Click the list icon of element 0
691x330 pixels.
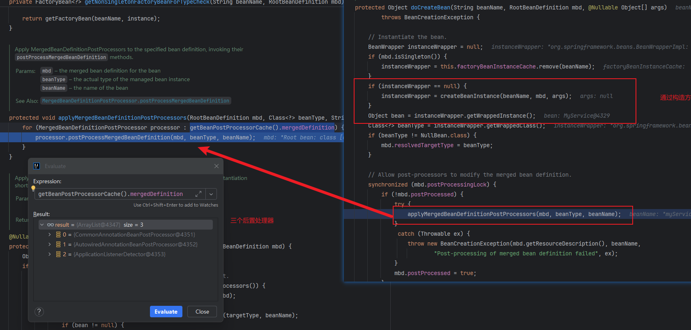[x=58, y=234]
